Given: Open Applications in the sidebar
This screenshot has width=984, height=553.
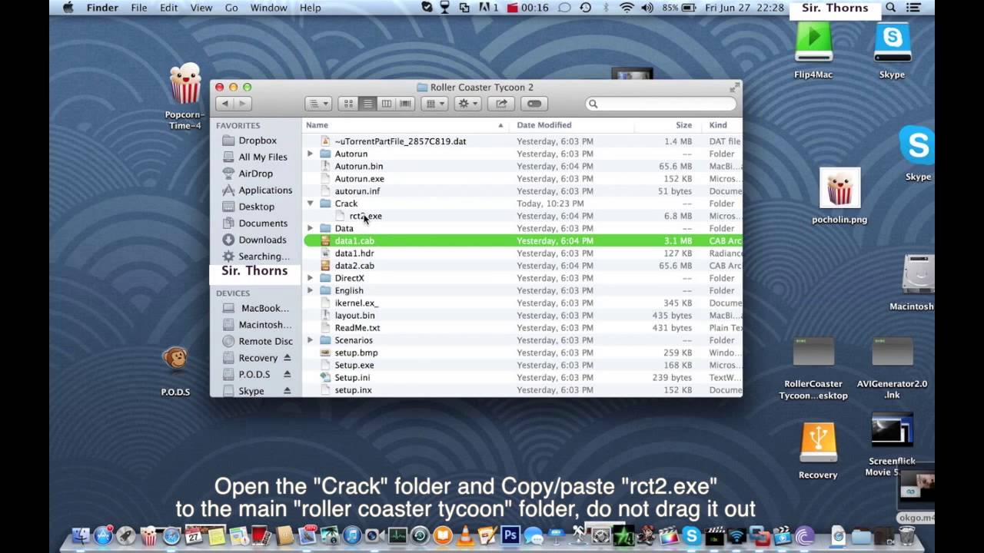Looking at the screenshot, I should pyautogui.click(x=265, y=190).
